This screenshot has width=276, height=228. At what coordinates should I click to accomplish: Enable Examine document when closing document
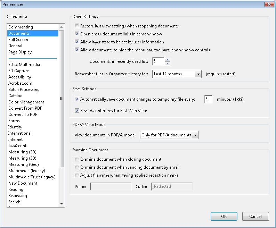coord(77,159)
